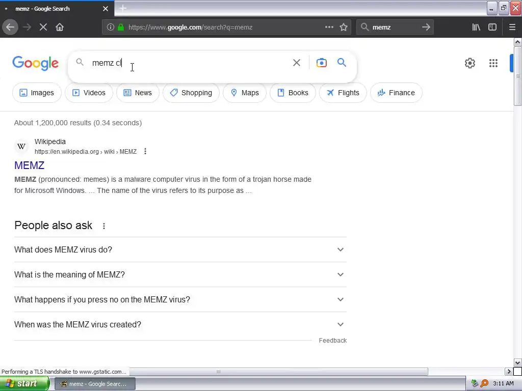Click the vertical scrollbar thumb
The height and width of the screenshot is (391, 522).
point(517,76)
